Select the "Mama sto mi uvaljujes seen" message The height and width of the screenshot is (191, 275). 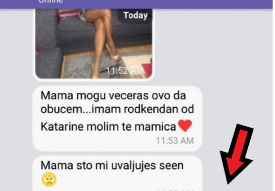pyautogui.click(x=117, y=173)
